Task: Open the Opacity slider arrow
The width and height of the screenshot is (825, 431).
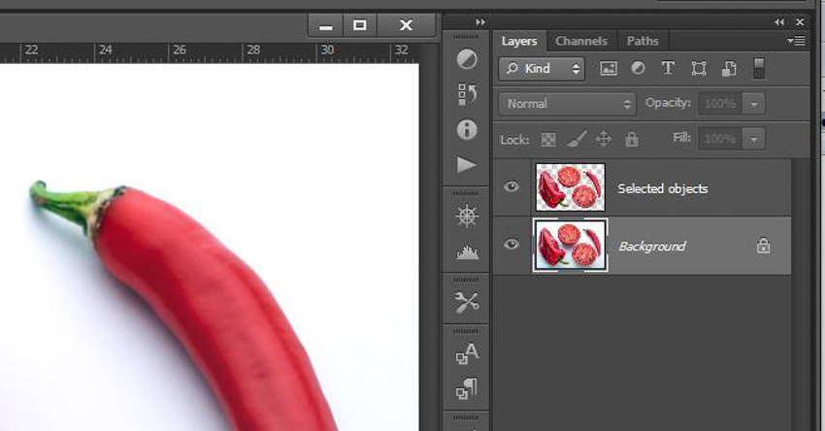Action: pos(753,104)
